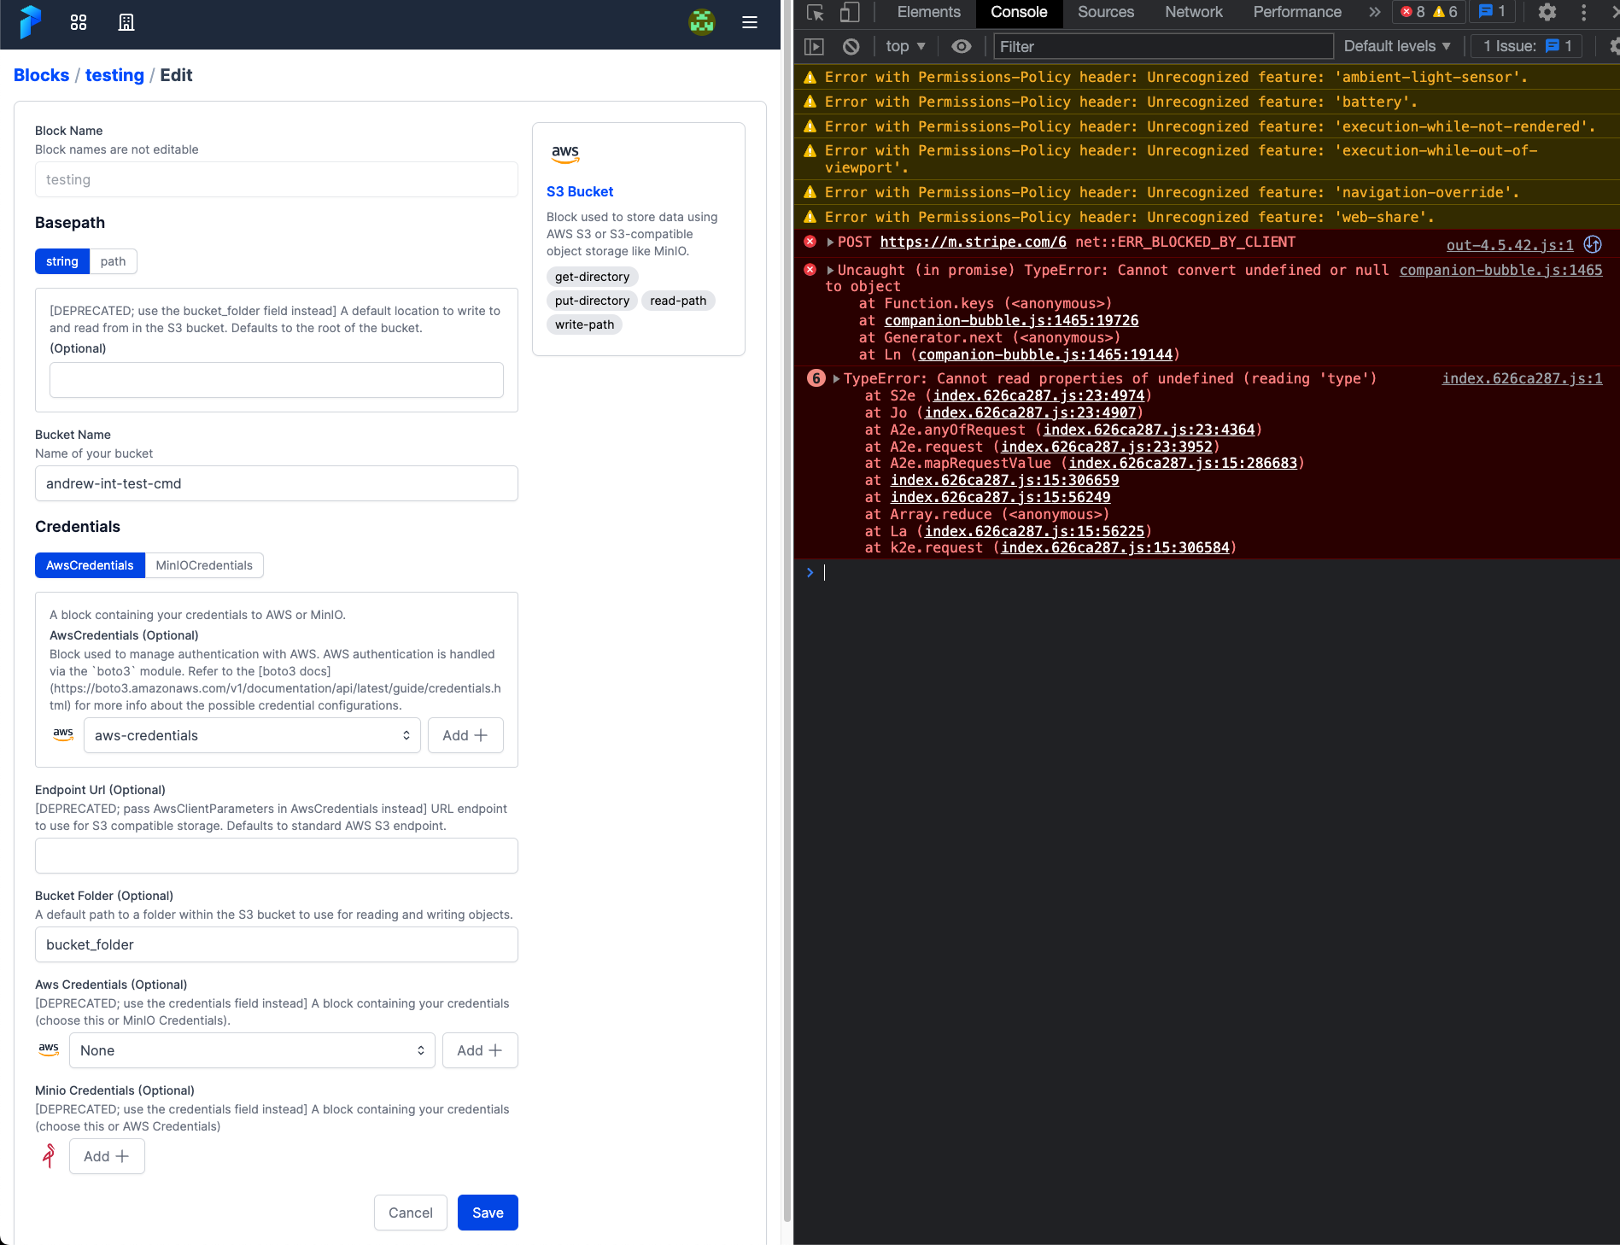Screen dimensions: 1620x1245
Task: Click the flamingo icon near Minio Credentials
Action: 48,1156
